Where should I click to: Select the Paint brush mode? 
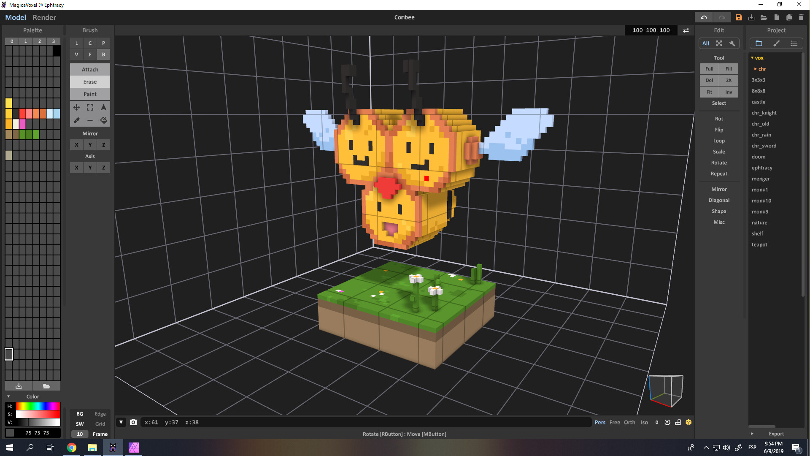[90, 94]
